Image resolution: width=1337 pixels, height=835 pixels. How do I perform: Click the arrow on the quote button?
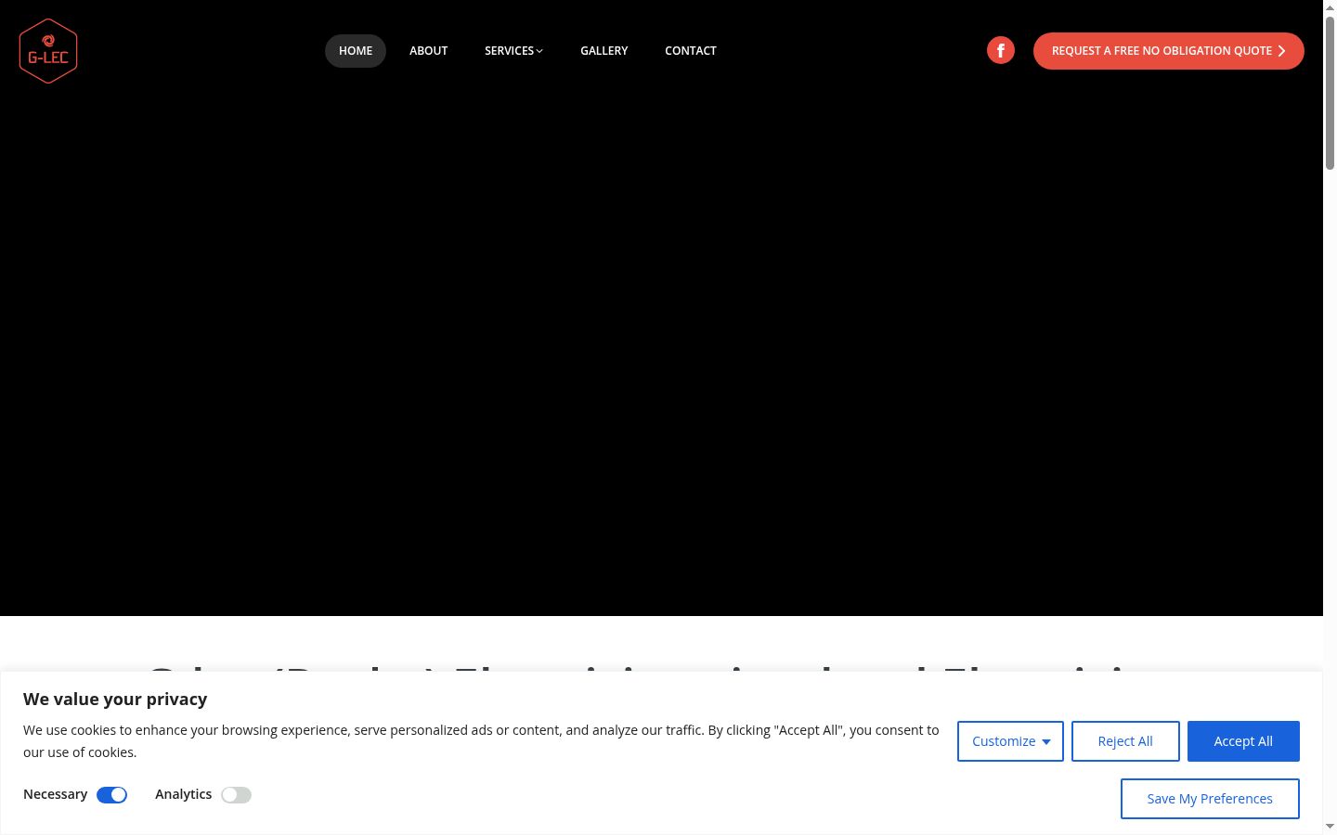point(1282,51)
